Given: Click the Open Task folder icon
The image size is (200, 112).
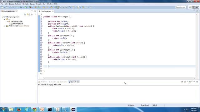Looking at the screenshot, I should coord(52,7).
